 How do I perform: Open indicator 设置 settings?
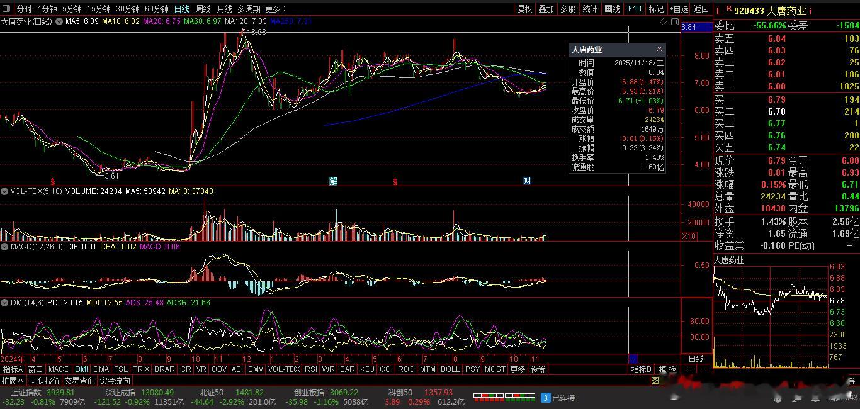[538, 369]
